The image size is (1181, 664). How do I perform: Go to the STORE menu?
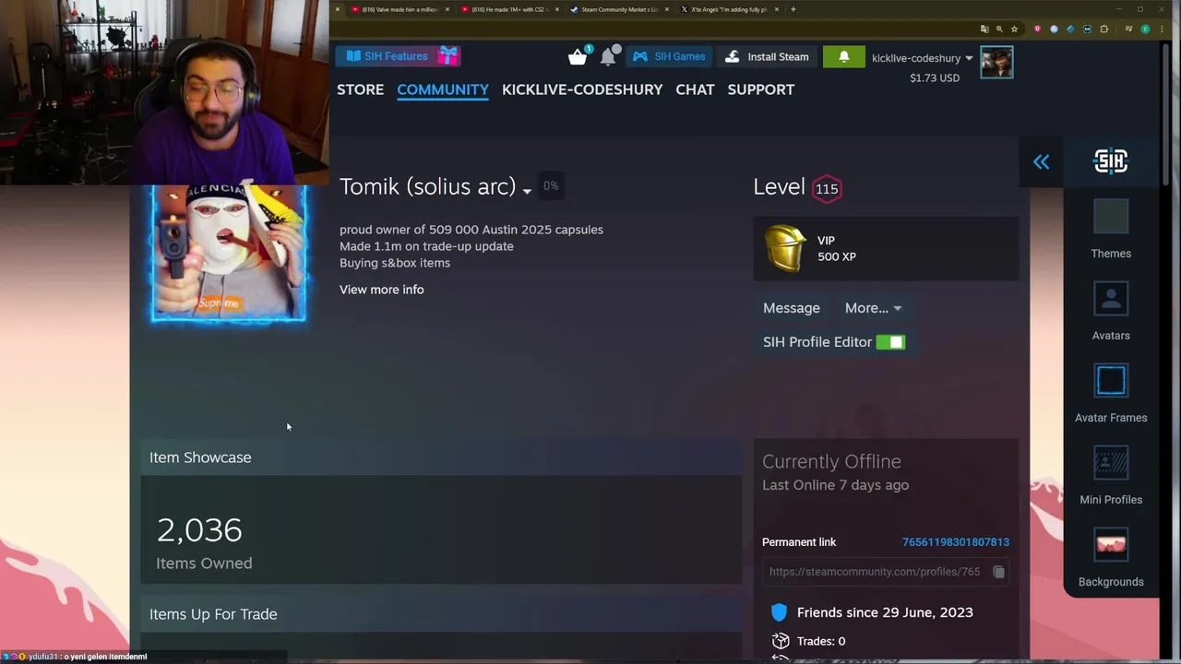360,89
